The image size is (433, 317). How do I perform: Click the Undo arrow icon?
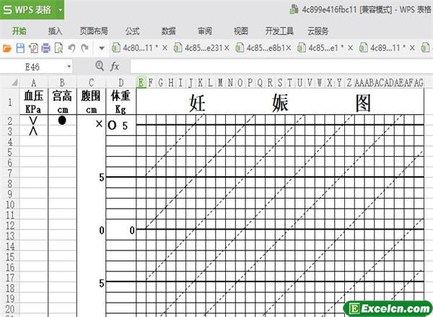click(x=71, y=48)
